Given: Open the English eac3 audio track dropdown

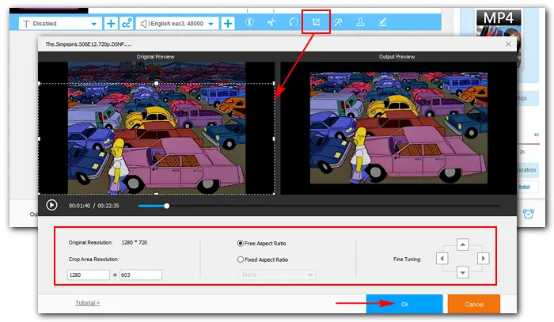Looking at the screenshot, I should coord(177,24).
